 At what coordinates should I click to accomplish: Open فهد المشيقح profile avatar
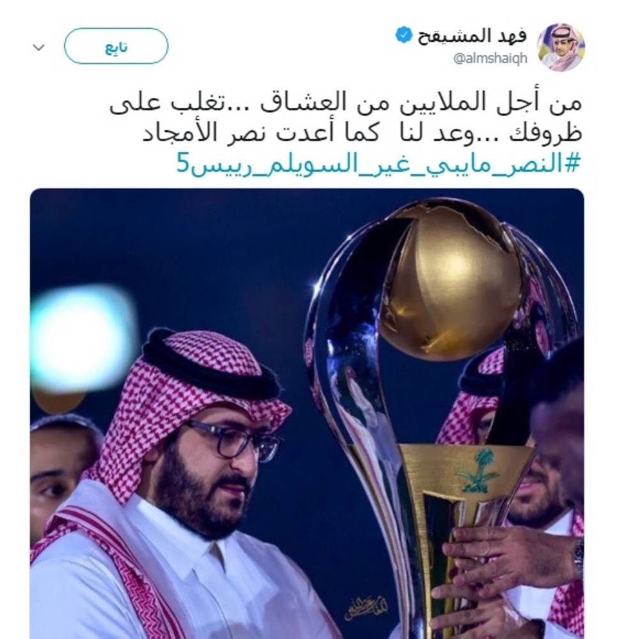pyautogui.click(x=561, y=47)
